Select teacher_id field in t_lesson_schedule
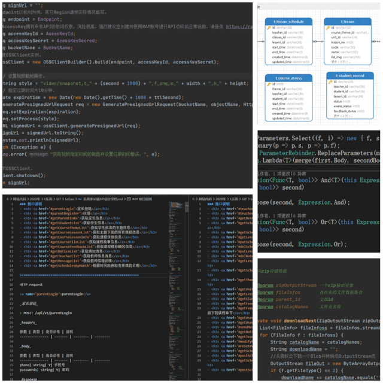The image size is (383, 383). [x=287, y=32]
